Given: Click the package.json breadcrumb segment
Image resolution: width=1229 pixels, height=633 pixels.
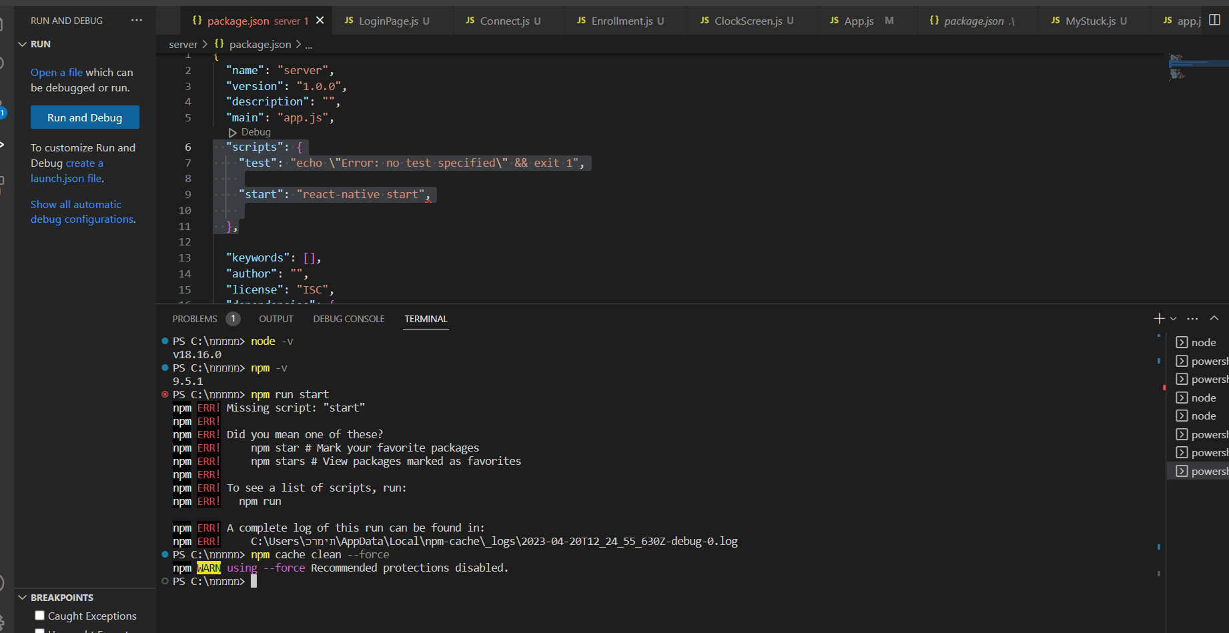Looking at the screenshot, I should pos(253,45).
